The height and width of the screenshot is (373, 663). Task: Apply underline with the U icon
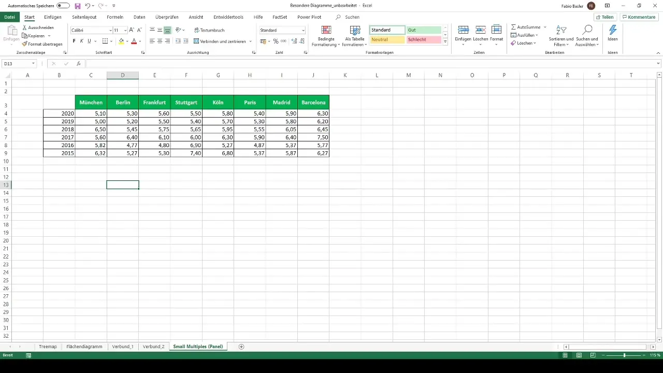(x=89, y=41)
